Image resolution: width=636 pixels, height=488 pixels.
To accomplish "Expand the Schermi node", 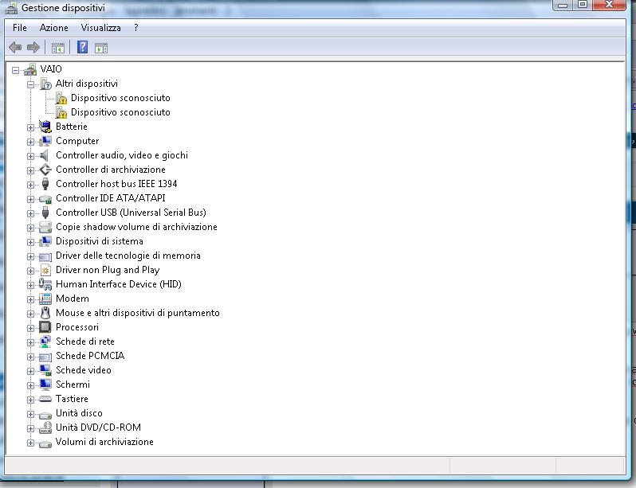I will click(x=31, y=385).
